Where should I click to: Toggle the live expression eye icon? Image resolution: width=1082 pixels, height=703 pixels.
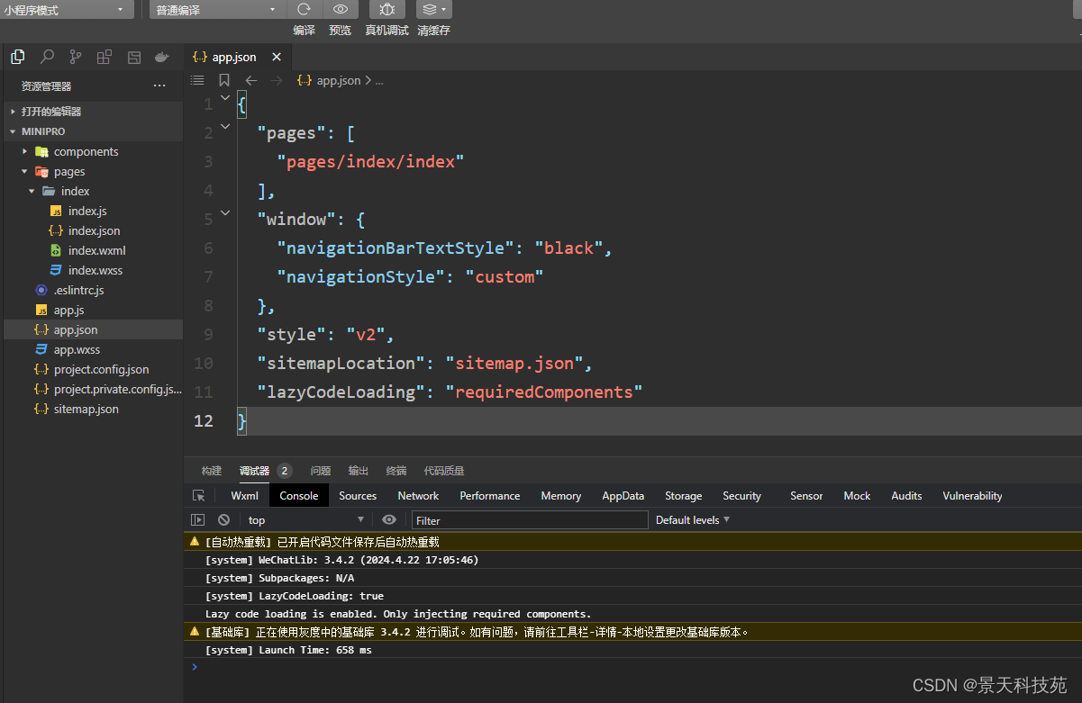(x=389, y=519)
